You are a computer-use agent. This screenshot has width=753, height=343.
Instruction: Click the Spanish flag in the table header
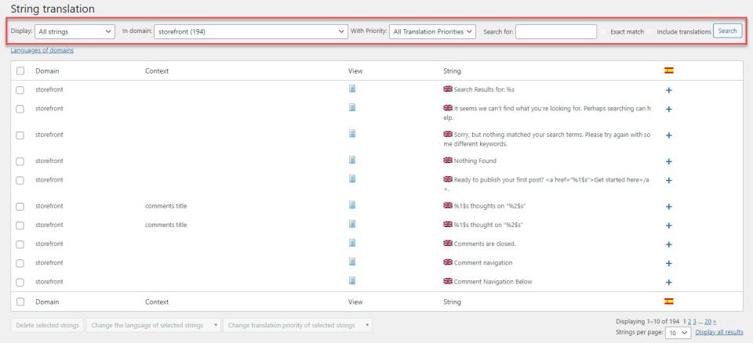click(x=668, y=70)
